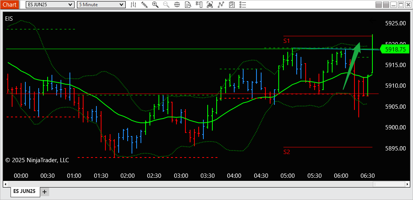Toggle the Chart Trader panel icon
Image resolution: width=413 pixels, height=200 pixels.
(199, 4)
